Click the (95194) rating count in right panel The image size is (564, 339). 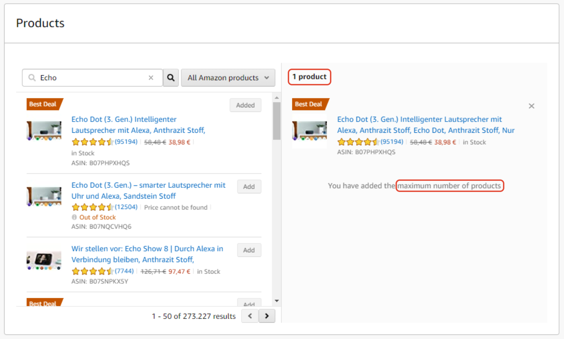click(392, 142)
